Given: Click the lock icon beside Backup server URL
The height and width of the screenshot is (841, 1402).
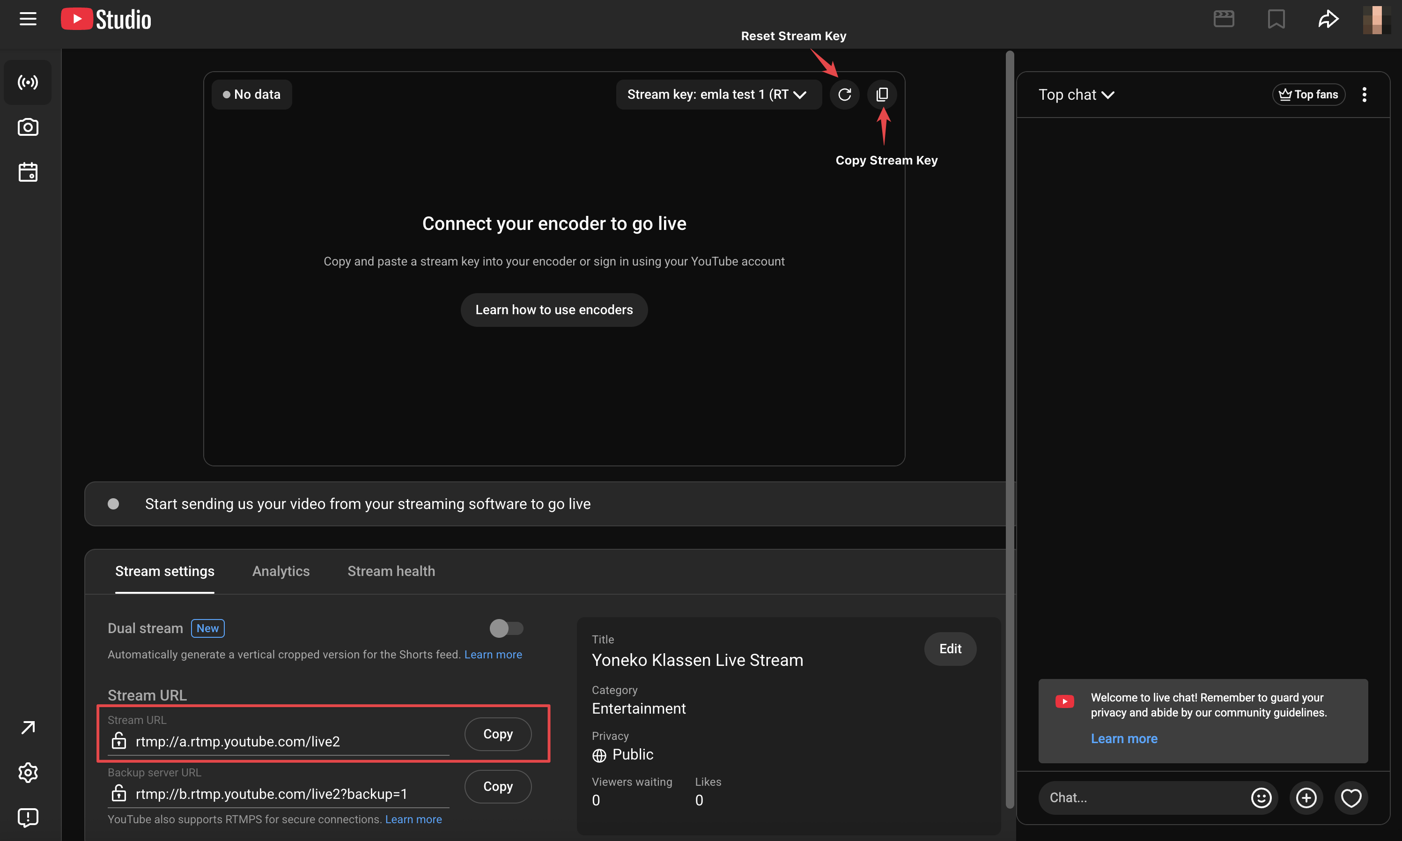Looking at the screenshot, I should [118, 793].
